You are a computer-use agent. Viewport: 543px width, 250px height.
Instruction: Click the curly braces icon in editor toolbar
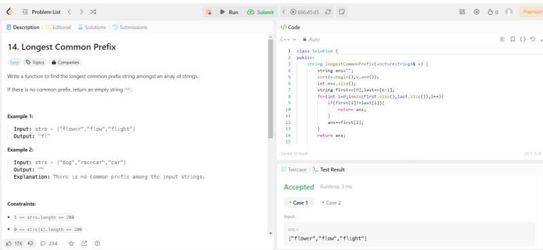pyautogui.click(x=523, y=39)
